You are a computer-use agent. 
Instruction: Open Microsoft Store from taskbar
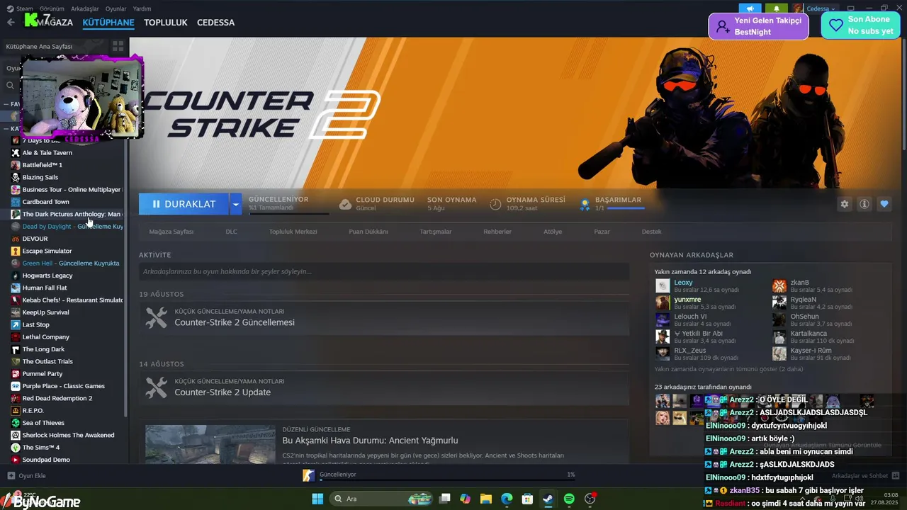[x=527, y=499]
